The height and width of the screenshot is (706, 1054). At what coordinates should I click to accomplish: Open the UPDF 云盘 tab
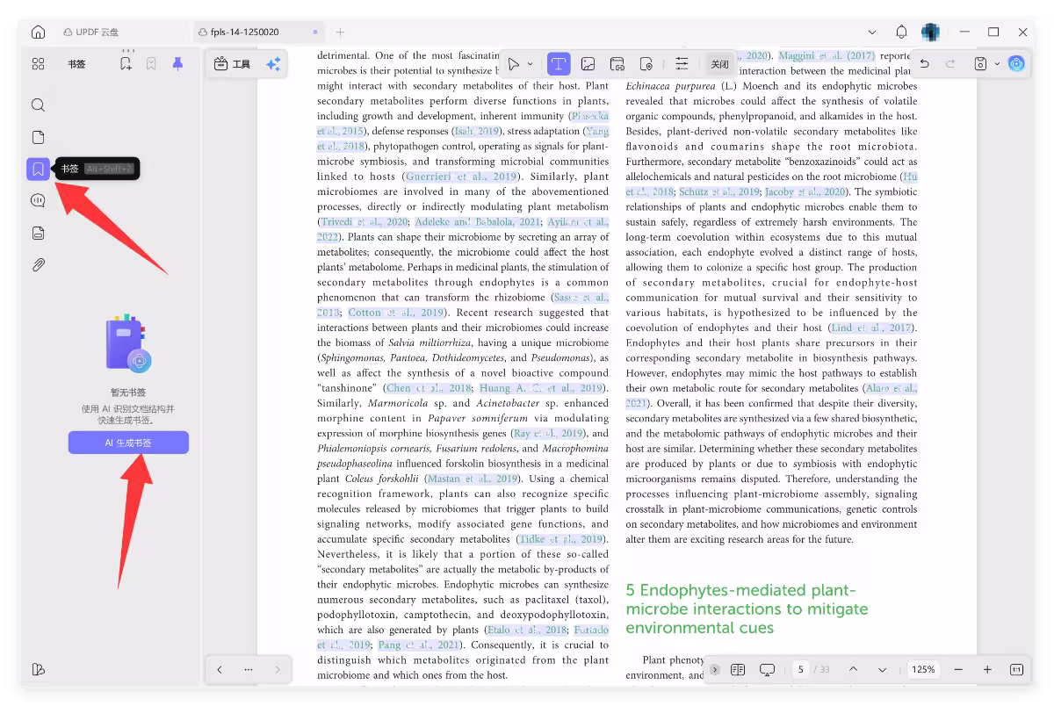coord(91,32)
